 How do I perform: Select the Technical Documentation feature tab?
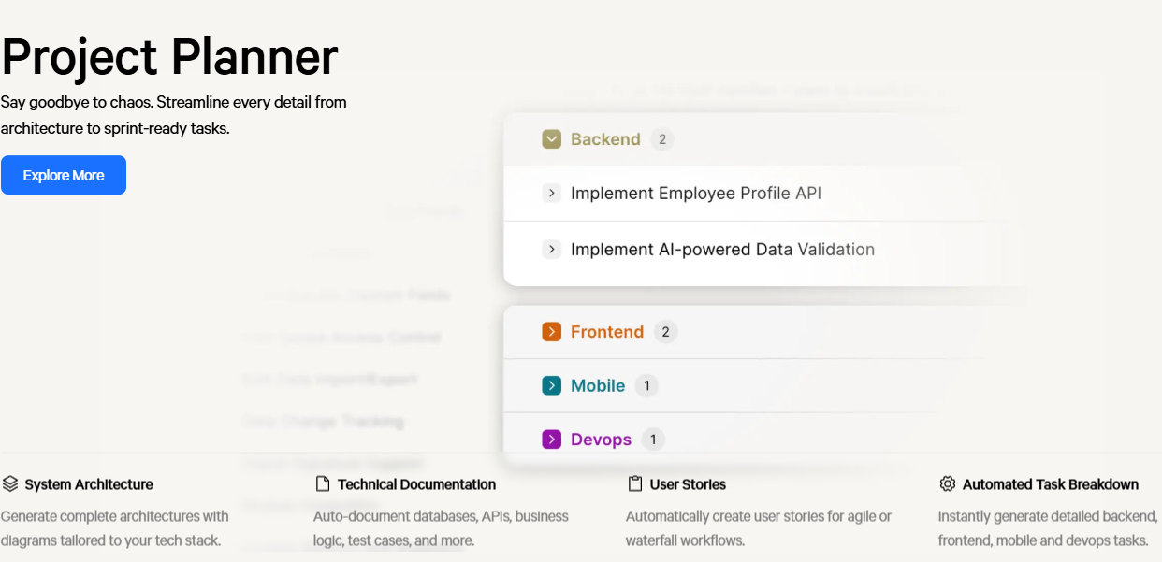tap(416, 484)
